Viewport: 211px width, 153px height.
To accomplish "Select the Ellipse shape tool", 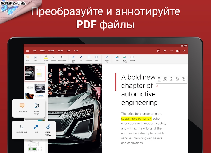I will [97, 58].
